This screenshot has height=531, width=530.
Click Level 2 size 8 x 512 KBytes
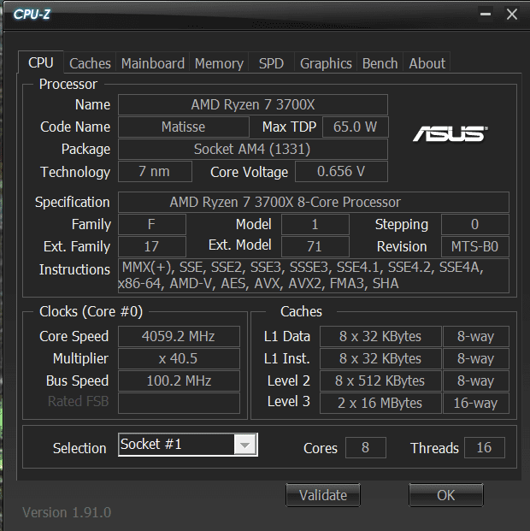coord(380,381)
